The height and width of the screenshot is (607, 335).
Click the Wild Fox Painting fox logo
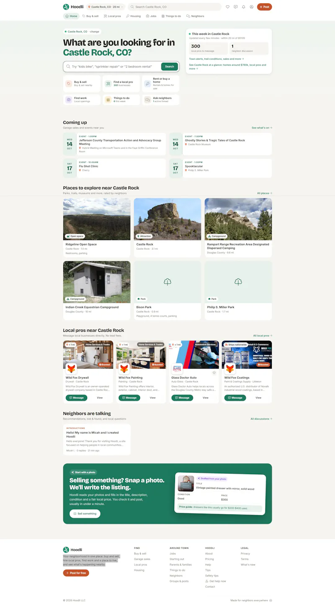coord(124,369)
